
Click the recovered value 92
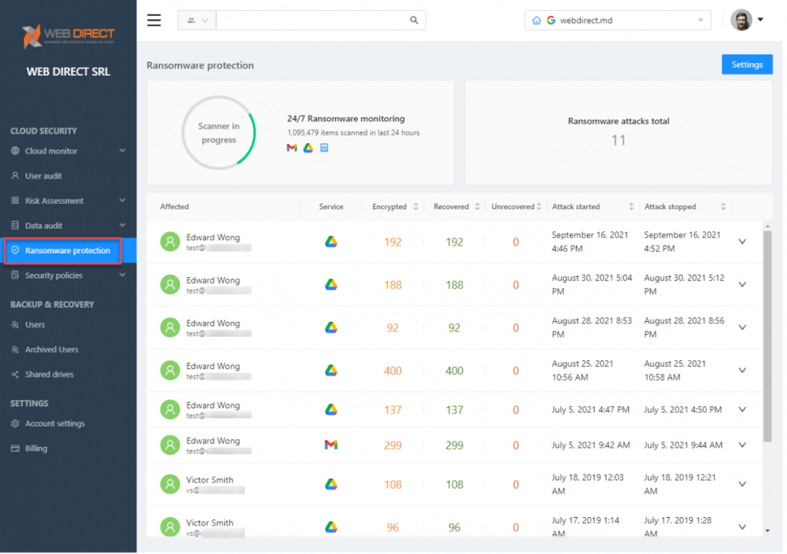click(454, 327)
